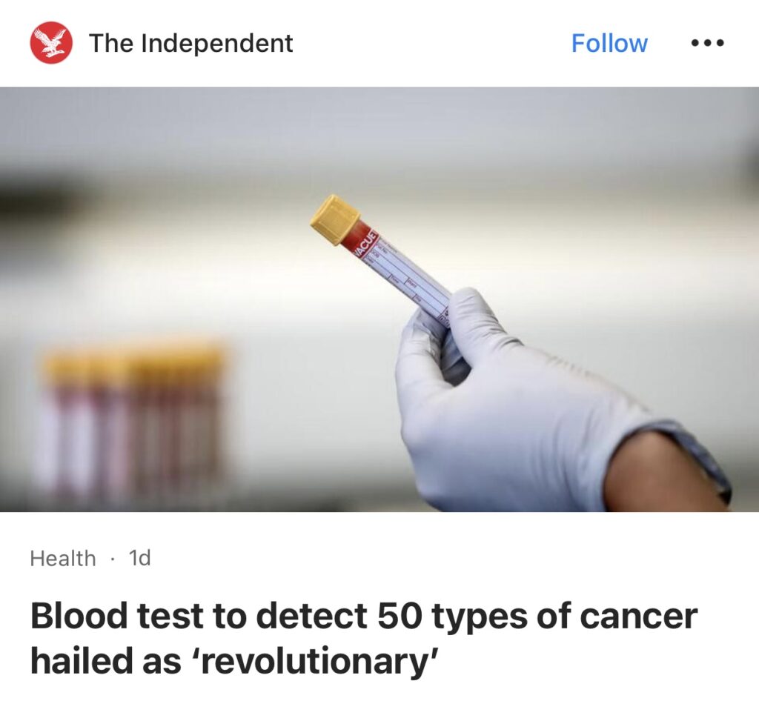Click the white gloved hand in photo
Screen dimensions: 759x701
pyautogui.click(x=511, y=415)
